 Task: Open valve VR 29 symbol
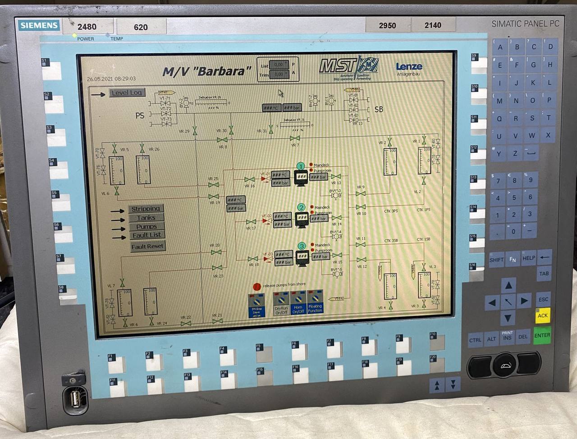pos(195,131)
